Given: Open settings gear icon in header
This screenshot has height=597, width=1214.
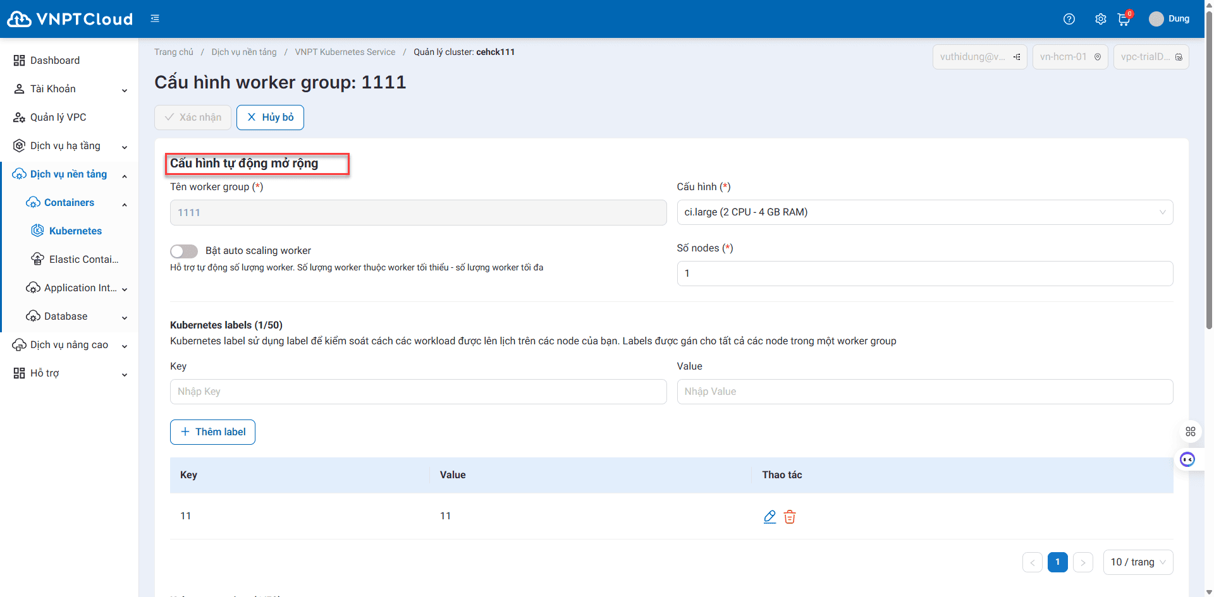Looking at the screenshot, I should pos(1100,19).
